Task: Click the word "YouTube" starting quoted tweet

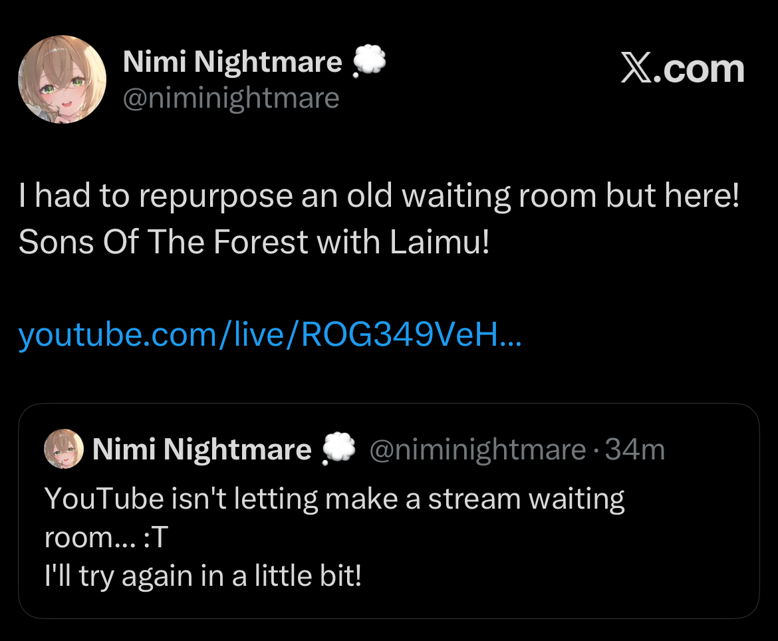Action: pos(104,498)
